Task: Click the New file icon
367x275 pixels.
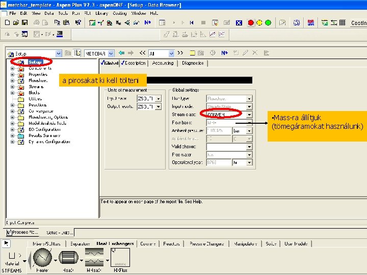Action: [x=7, y=22]
